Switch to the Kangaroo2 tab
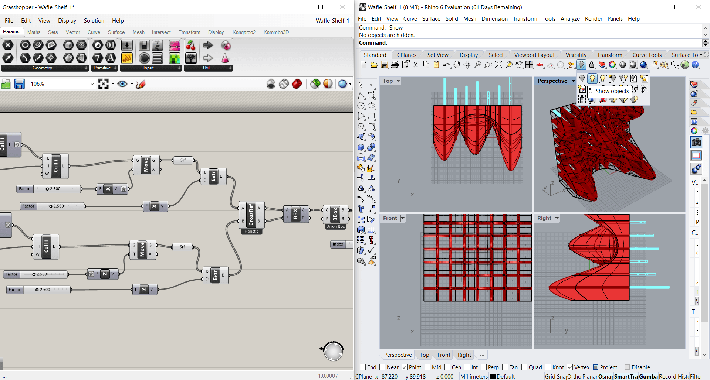This screenshot has height=380, width=710. click(x=244, y=32)
